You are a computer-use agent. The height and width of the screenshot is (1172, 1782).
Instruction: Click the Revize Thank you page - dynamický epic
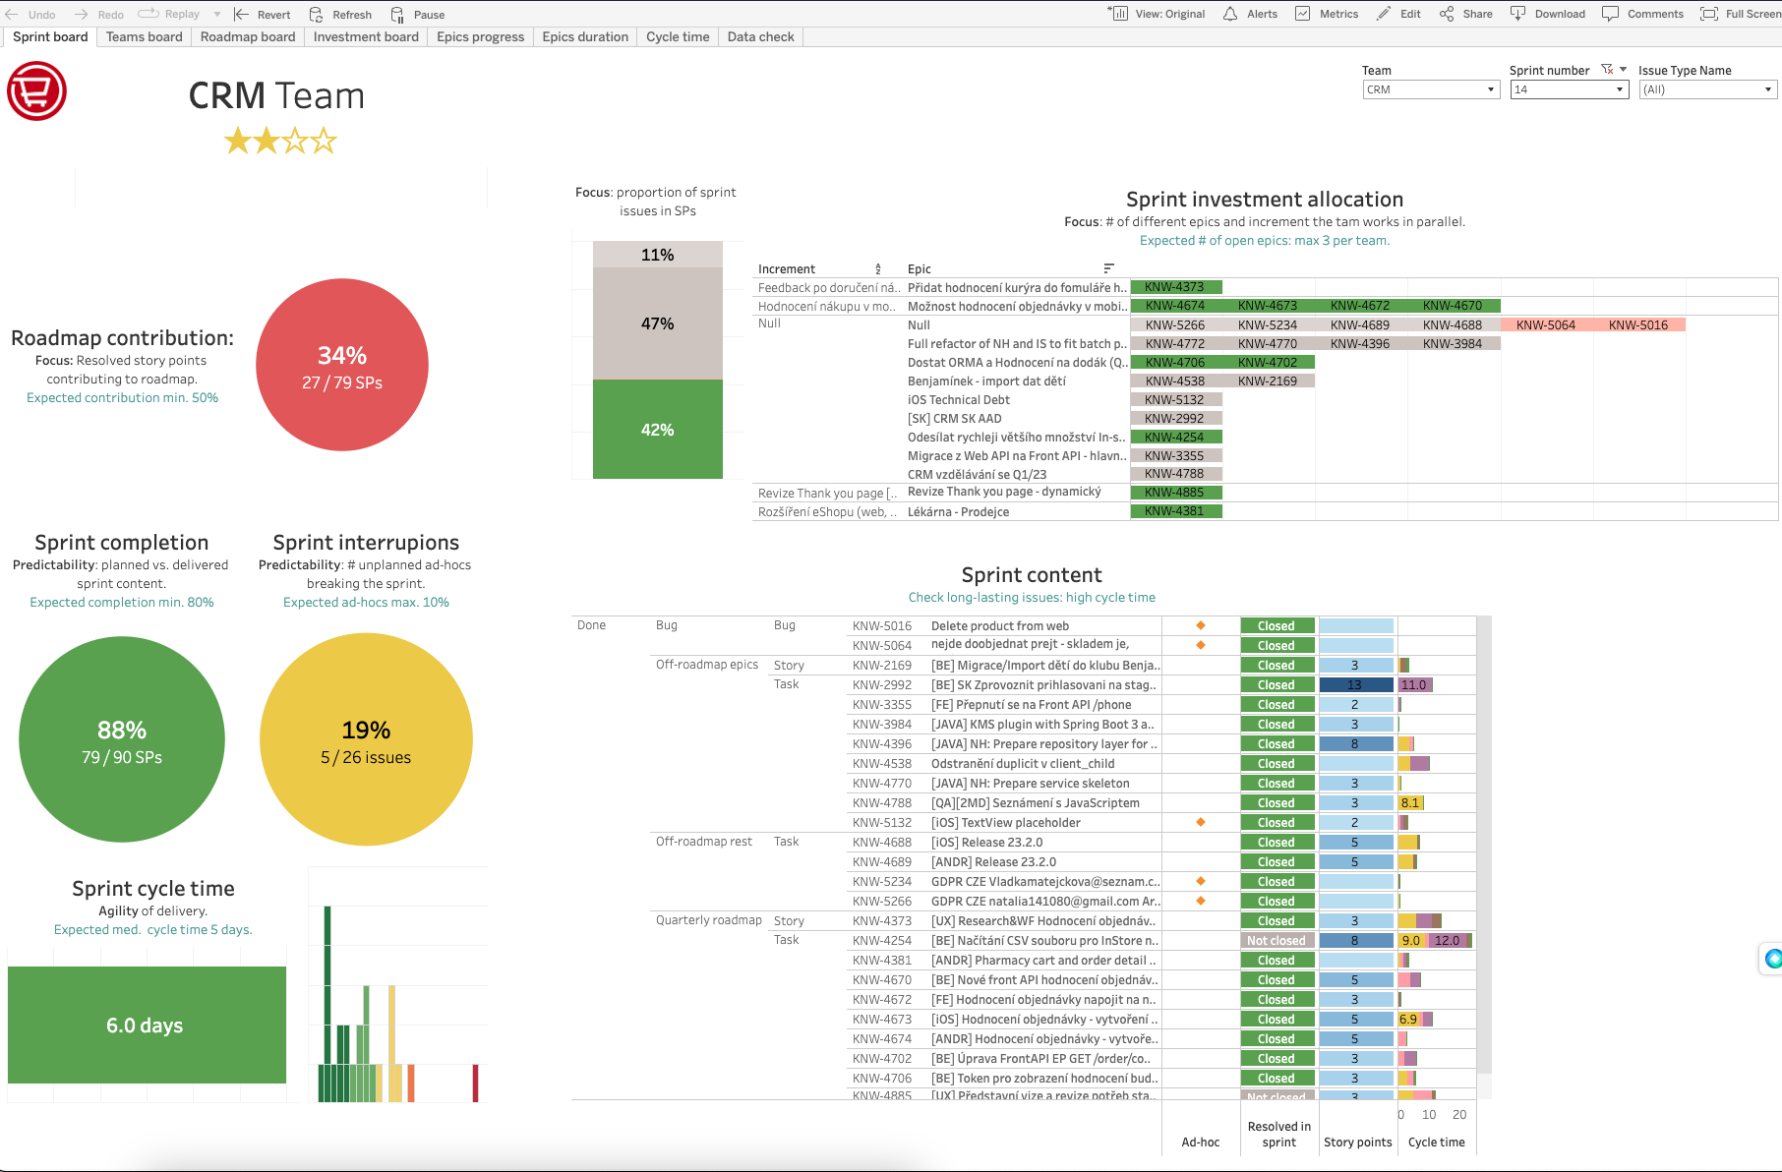pos(1004,492)
